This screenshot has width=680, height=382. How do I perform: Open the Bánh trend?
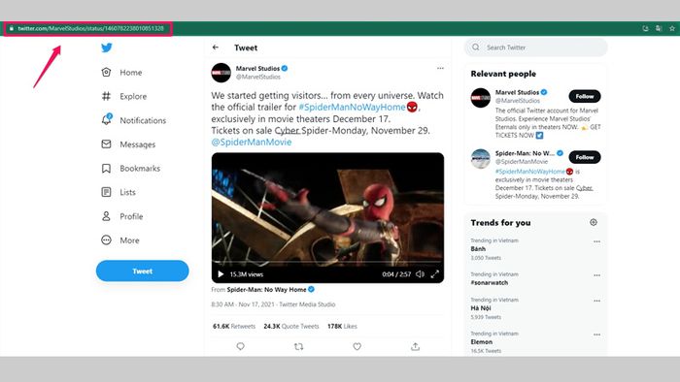478,249
